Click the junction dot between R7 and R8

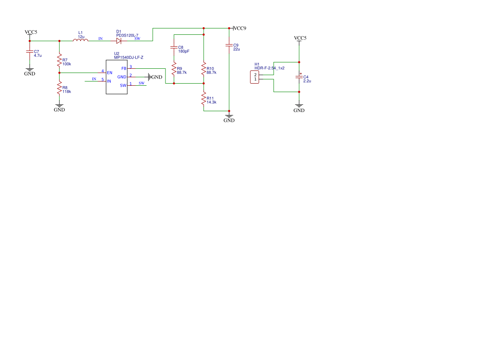[x=59, y=73]
